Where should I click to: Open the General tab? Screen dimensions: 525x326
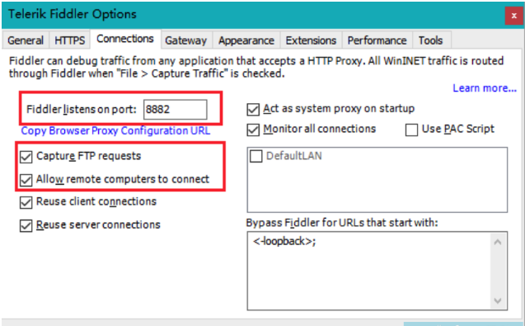tap(26, 40)
